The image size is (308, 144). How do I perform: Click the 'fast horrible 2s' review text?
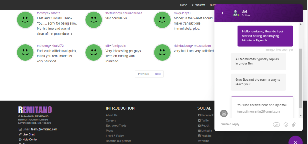tap(116, 18)
